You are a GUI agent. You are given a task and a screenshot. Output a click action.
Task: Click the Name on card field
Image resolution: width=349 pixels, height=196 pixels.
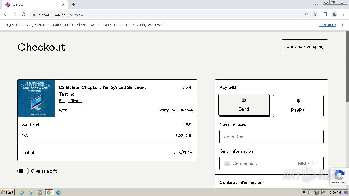[271, 137]
